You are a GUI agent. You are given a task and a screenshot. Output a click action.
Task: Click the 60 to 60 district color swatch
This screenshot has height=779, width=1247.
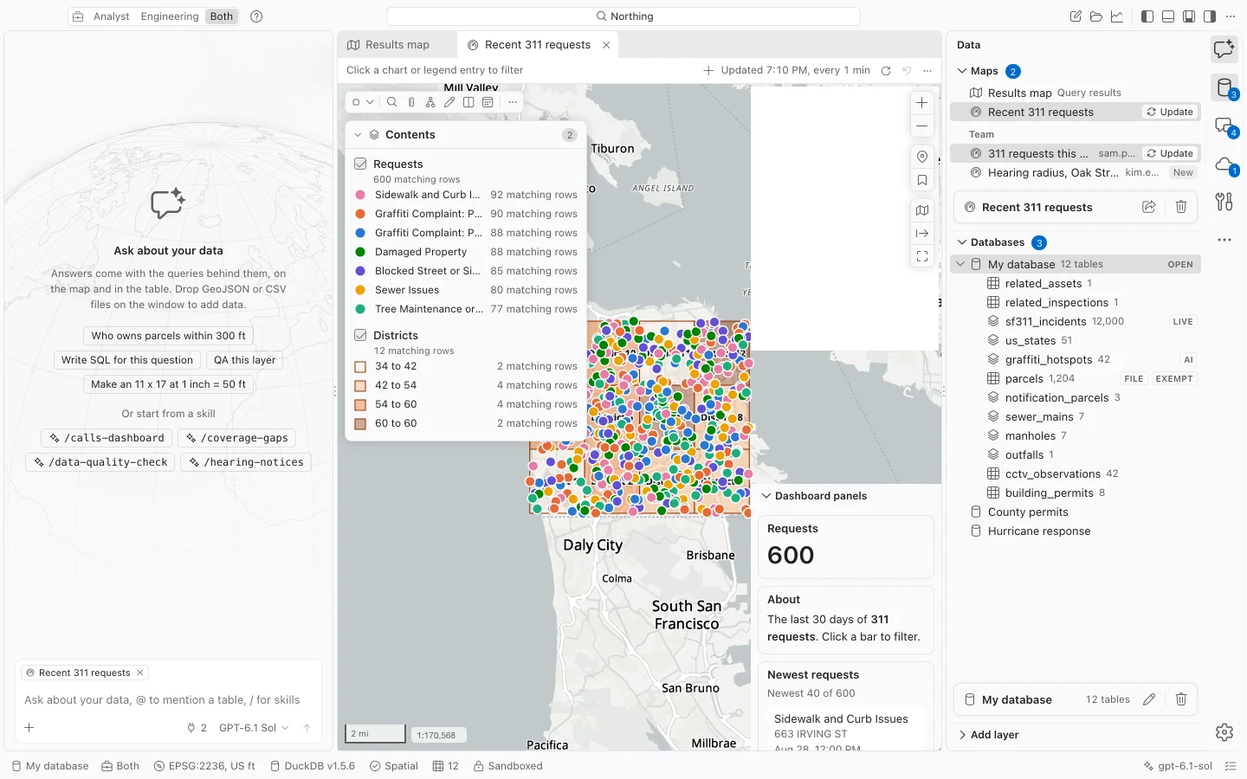(x=360, y=423)
